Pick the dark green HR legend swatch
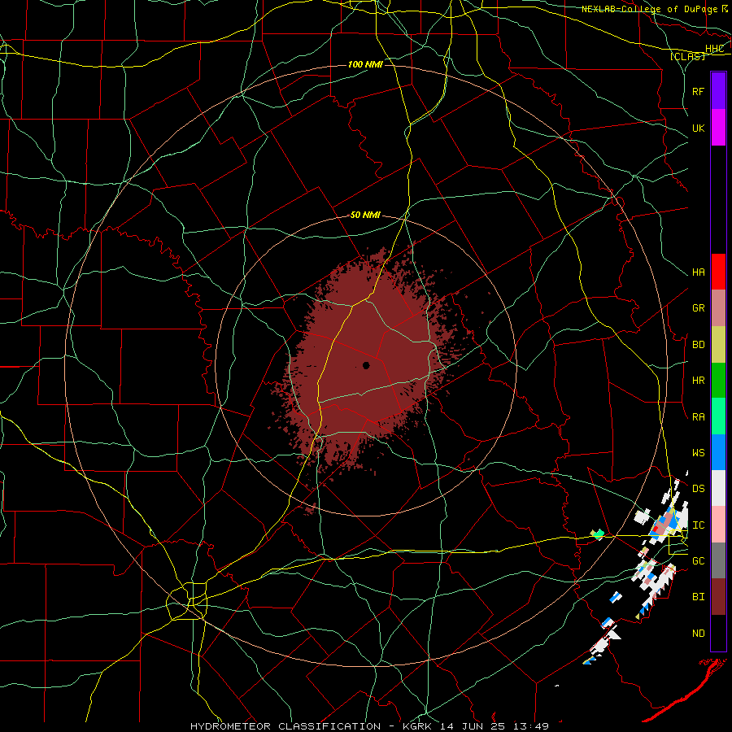This screenshot has width=732, height=732. pyautogui.click(x=718, y=381)
